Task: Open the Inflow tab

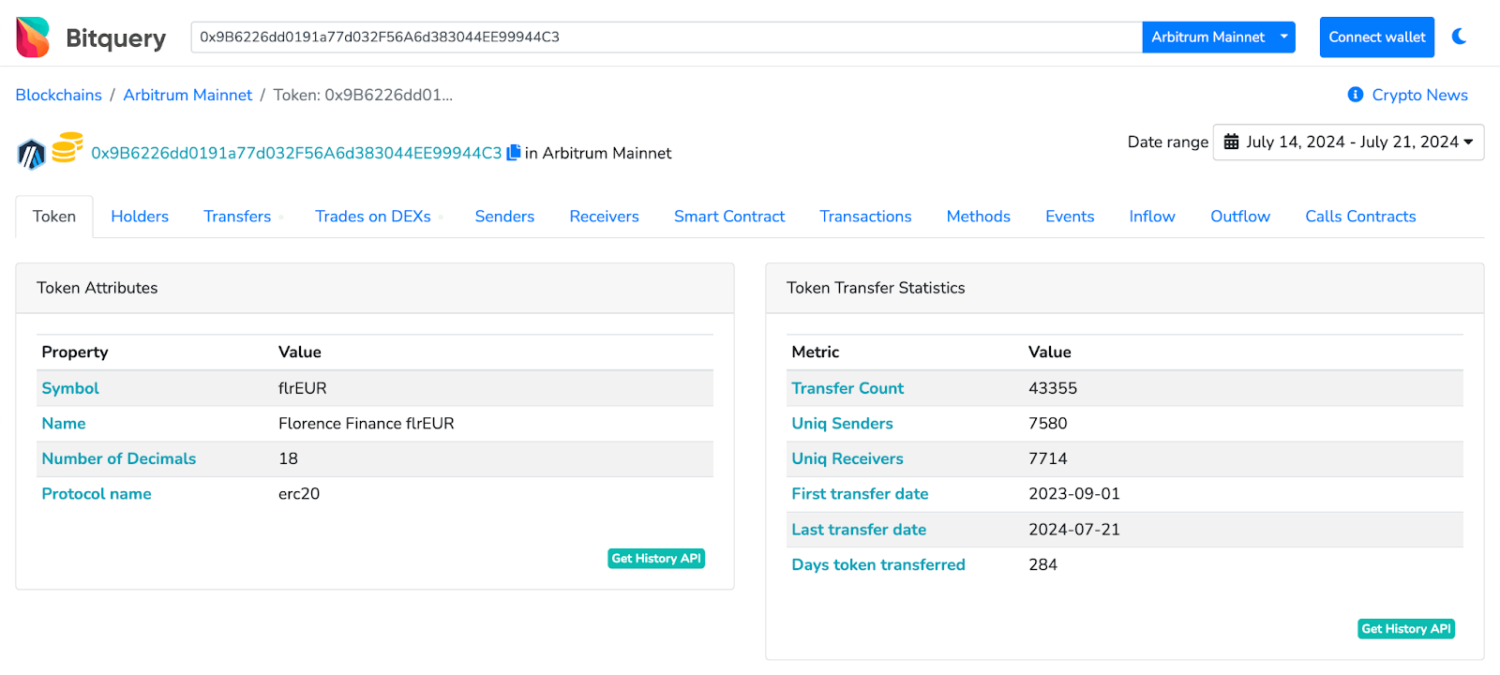Action: tap(1151, 217)
